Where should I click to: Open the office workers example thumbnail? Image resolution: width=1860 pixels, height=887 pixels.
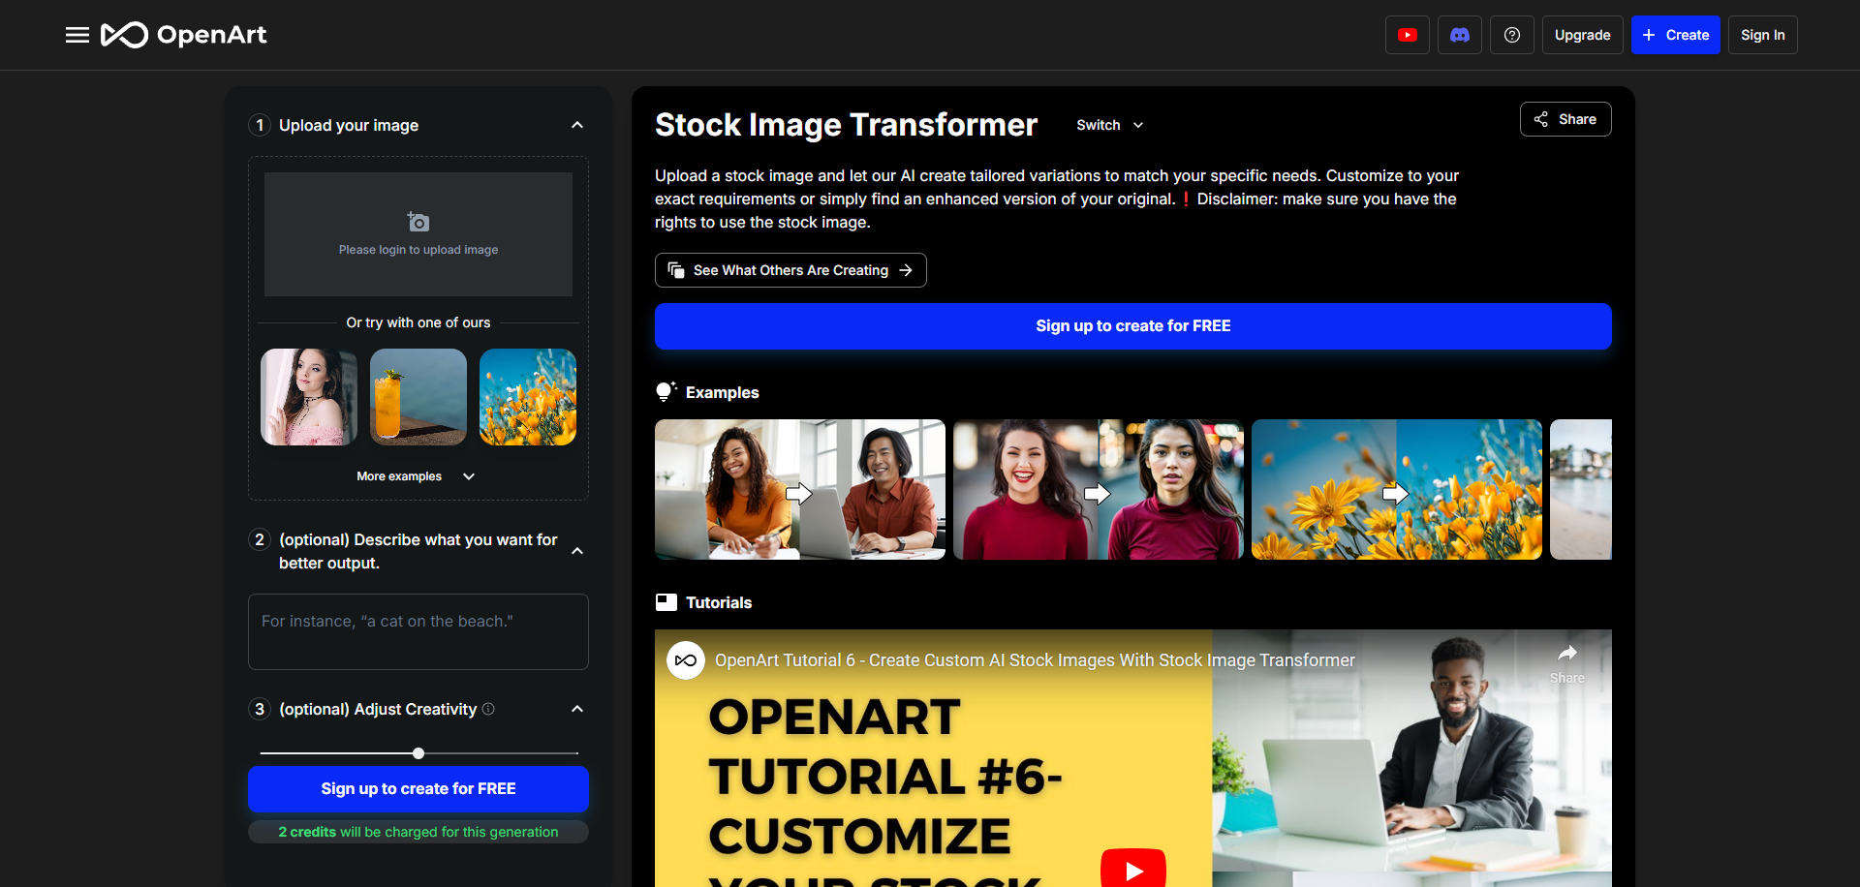800,489
